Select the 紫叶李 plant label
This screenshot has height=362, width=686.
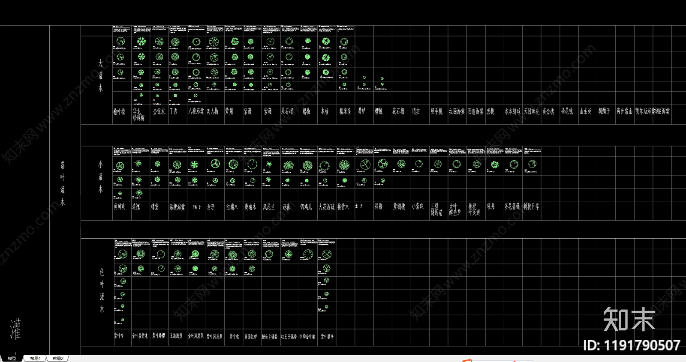119,336
